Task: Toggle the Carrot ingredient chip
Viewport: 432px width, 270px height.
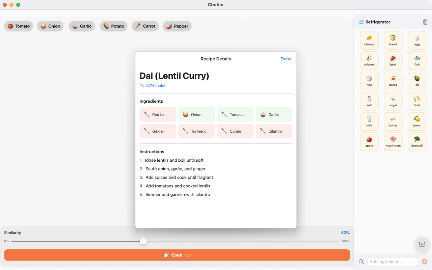Action: pos(145,26)
